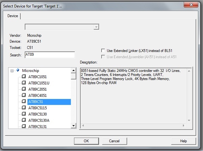Screen dimensions: 203x151
Task: Click the chip icon beside AT89C5131
Action: point(24,126)
